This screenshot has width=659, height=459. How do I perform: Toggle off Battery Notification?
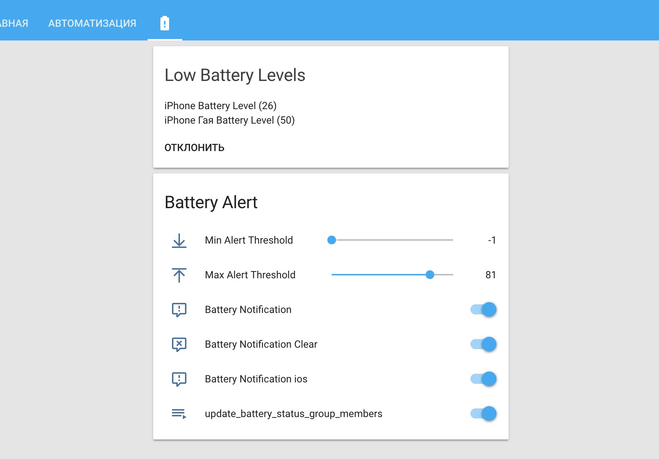[483, 309]
